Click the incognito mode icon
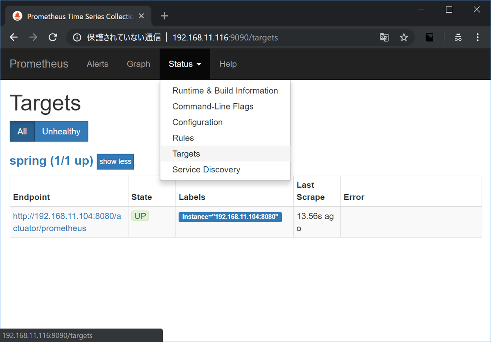Screen dimensions: 491x342 click(458, 38)
